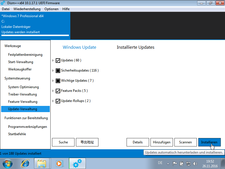Open the Optionen menu
225x169 pixels.
tap(51, 9)
